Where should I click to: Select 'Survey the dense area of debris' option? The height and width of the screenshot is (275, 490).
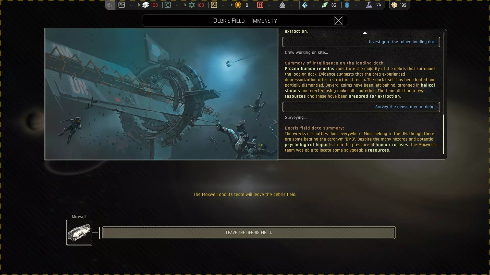click(361, 107)
